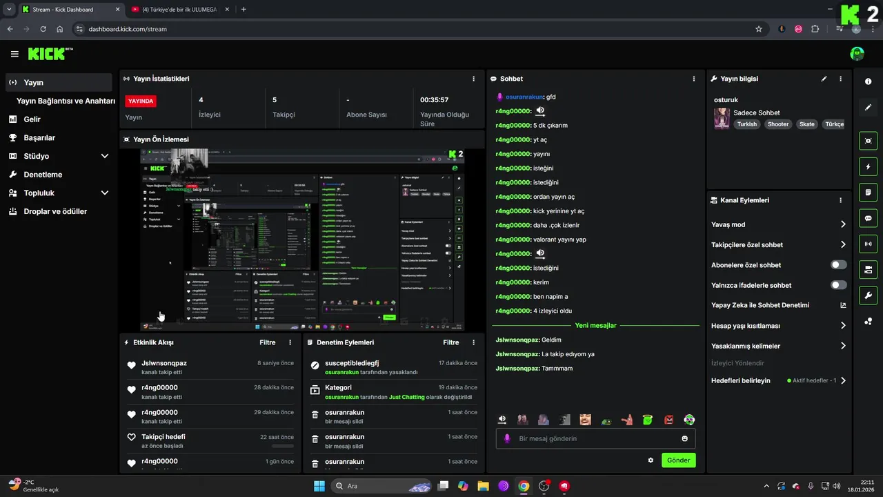883x497 pixels.
Task: Open a new browser tab
Action: [244, 10]
